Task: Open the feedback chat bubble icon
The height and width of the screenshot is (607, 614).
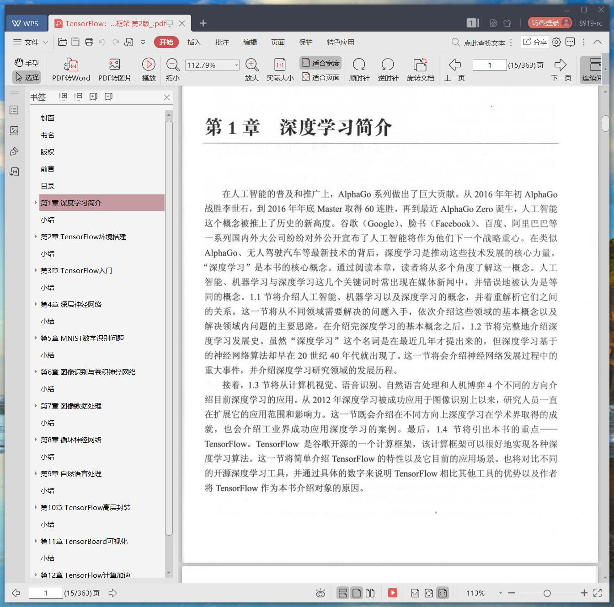Action: tap(570, 42)
